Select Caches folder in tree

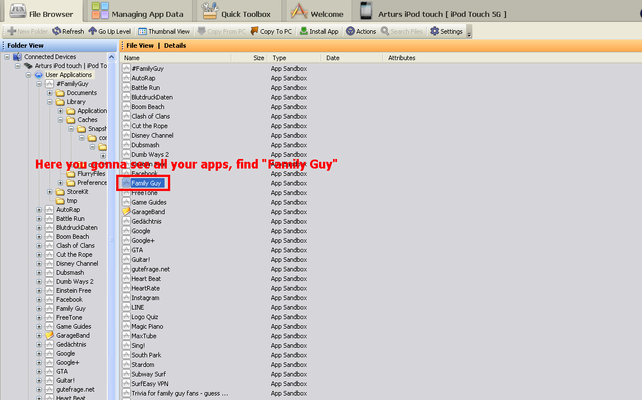pyautogui.click(x=83, y=120)
